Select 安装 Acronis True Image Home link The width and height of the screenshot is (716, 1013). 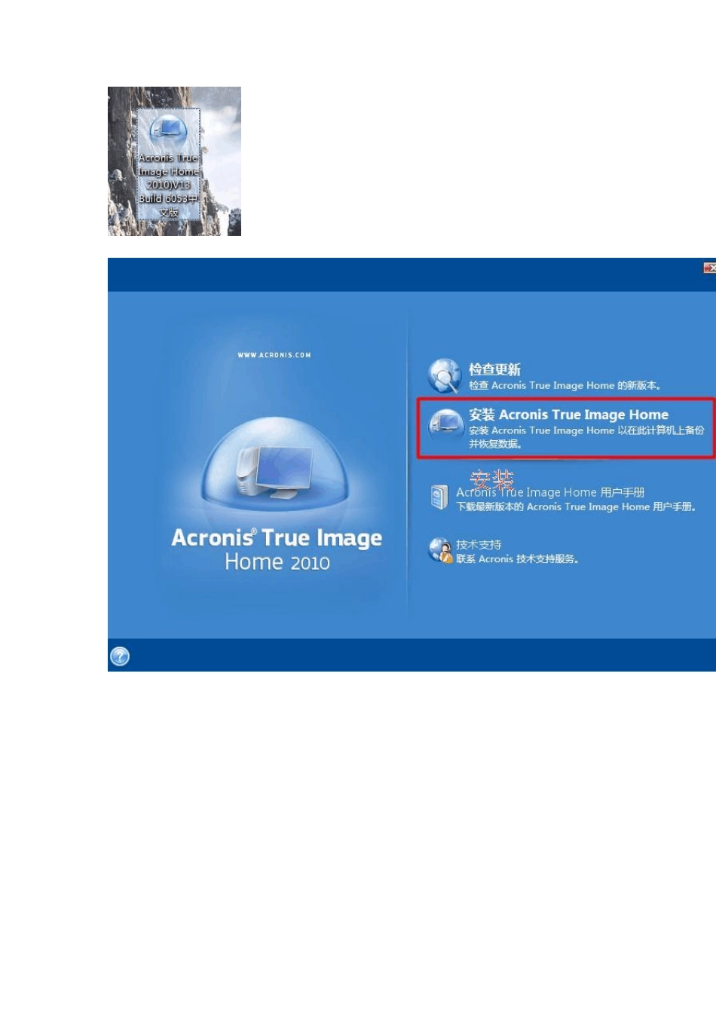pos(568,415)
